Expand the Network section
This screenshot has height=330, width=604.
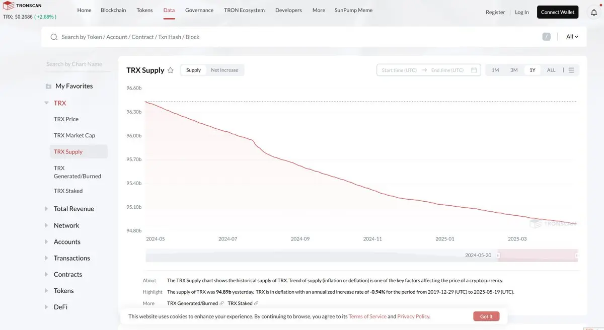[47, 225]
